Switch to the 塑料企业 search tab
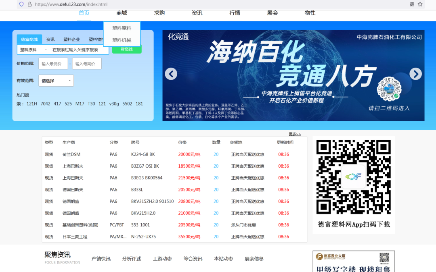436x272 pixels. tap(73, 39)
